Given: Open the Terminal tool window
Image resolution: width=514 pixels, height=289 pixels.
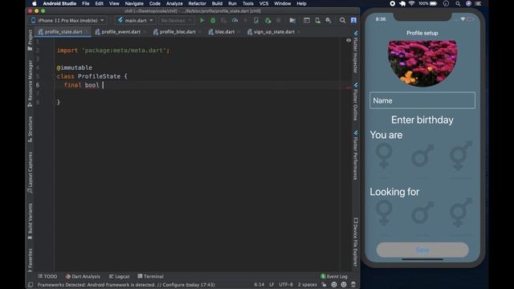Looking at the screenshot, I should (151, 276).
